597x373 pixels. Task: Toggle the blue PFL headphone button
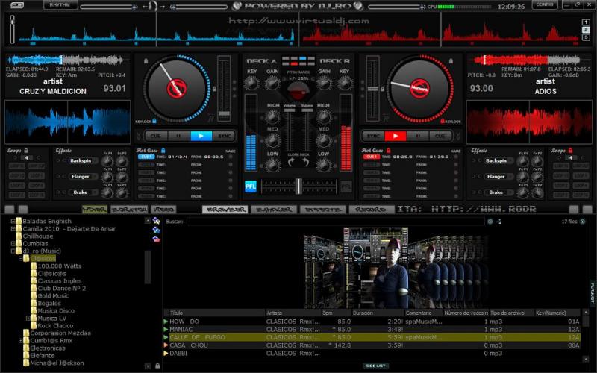[x=250, y=186]
